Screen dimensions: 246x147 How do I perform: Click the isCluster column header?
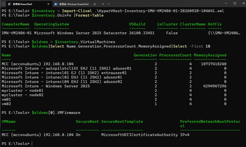pyautogui.click(x=167, y=24)
